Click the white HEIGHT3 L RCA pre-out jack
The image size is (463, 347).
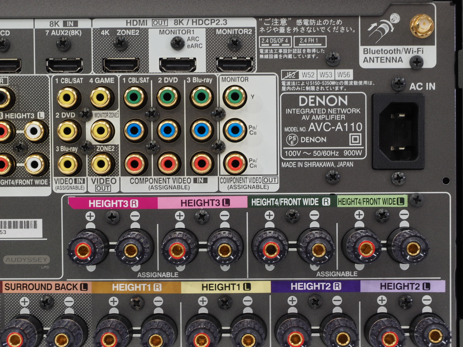pyautogui.click(x=35, y=131)
